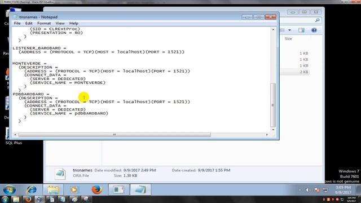Click Notepad's horizontal scrollbar left arrow
361x203 pixels.
click(x=15, y=135)
